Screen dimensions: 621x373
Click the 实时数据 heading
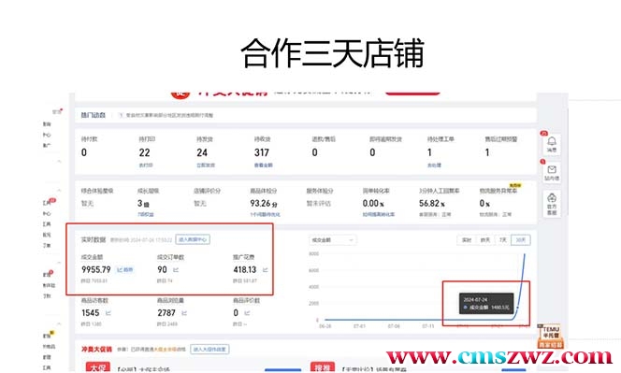[x=94, y=239]
